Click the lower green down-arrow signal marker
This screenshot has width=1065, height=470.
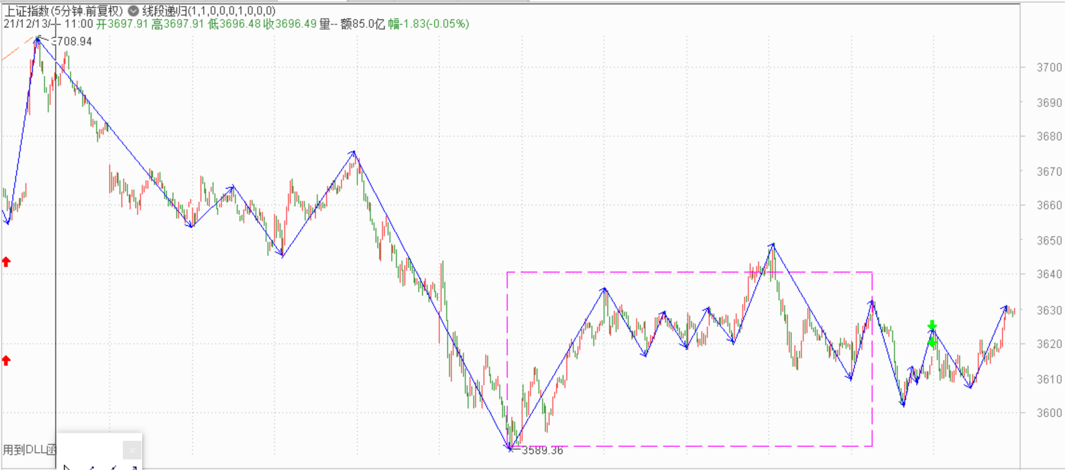(x=932, y=341)
